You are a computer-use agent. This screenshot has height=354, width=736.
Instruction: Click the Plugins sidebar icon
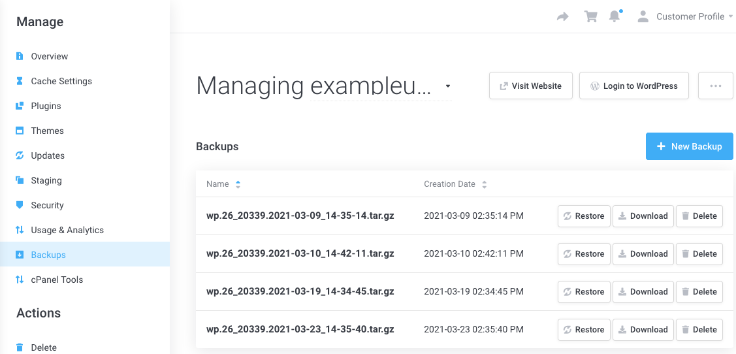pyautogui.click(x=20, y=106)
